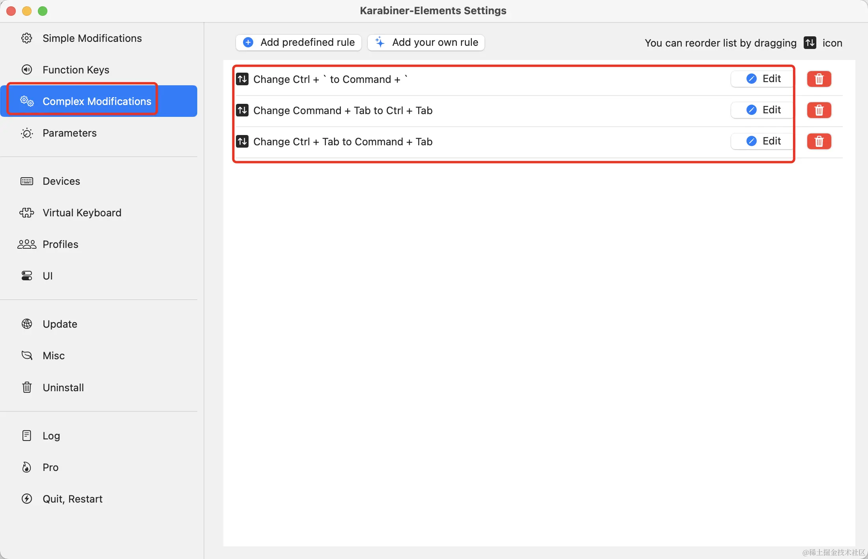Image resolution: width=868 pixels, height=559 pixels.
Task: Open Simple Modifications section
Action: pyautogui.click(x=99, y=38)
